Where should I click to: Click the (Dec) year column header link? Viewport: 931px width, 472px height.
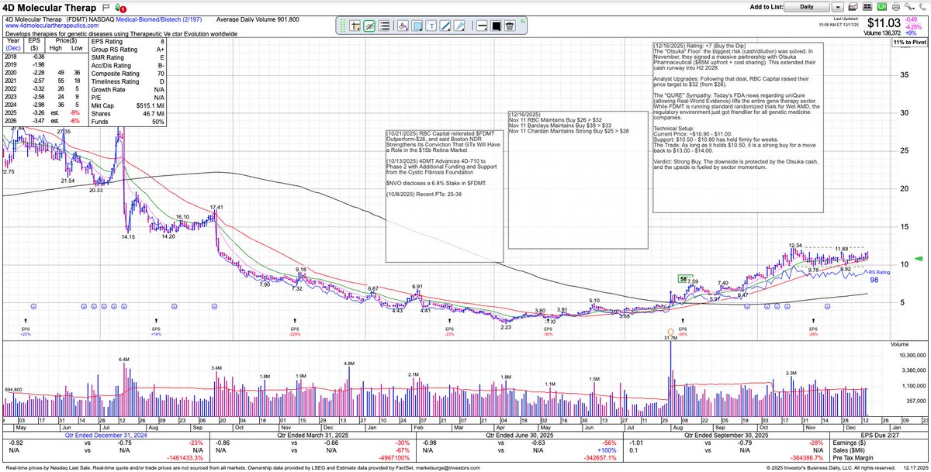[x=14, y=50]
